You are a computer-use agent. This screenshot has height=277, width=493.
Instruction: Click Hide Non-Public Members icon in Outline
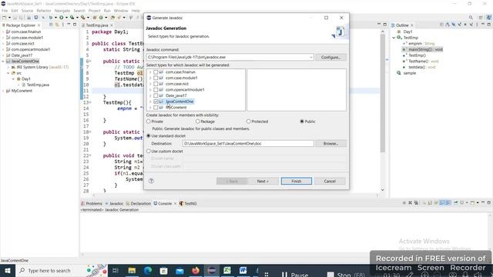pos(465,25)
